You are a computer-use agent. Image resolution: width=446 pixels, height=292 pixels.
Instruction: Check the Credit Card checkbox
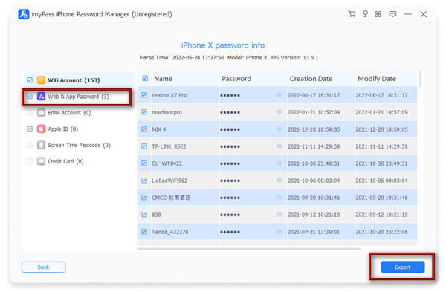coord(30,161)
